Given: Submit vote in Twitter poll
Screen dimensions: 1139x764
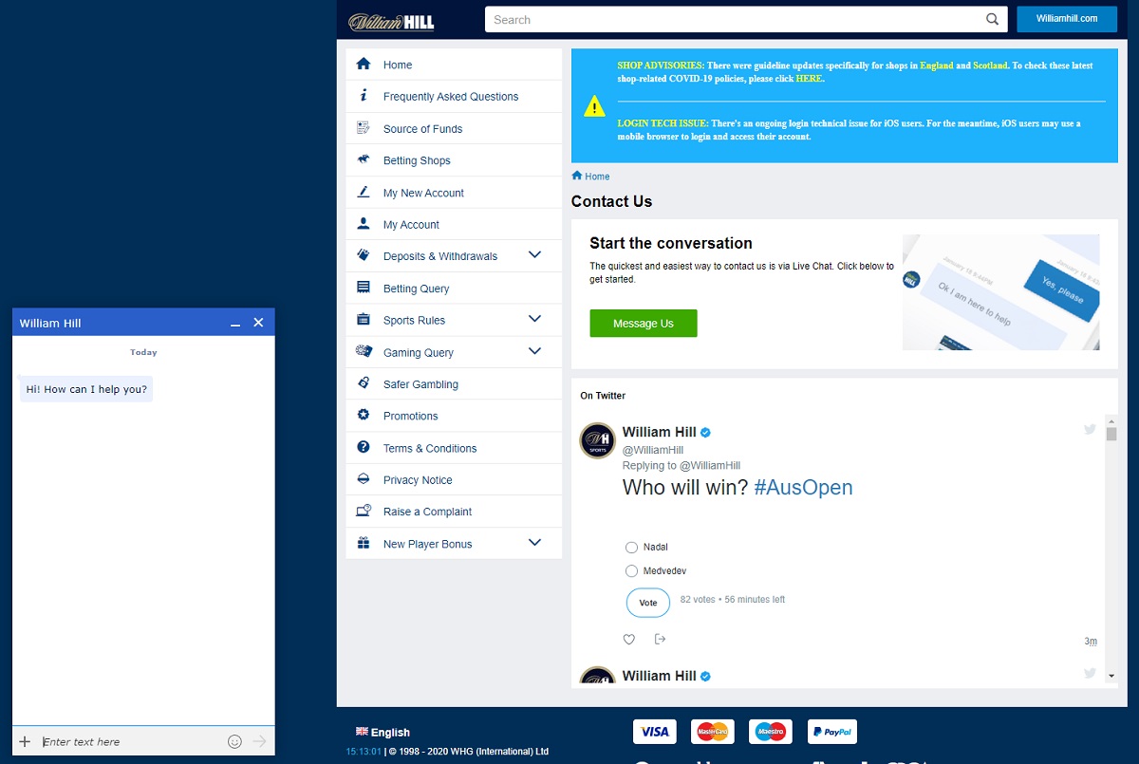Looking at the screenshot, I should 647,603.
